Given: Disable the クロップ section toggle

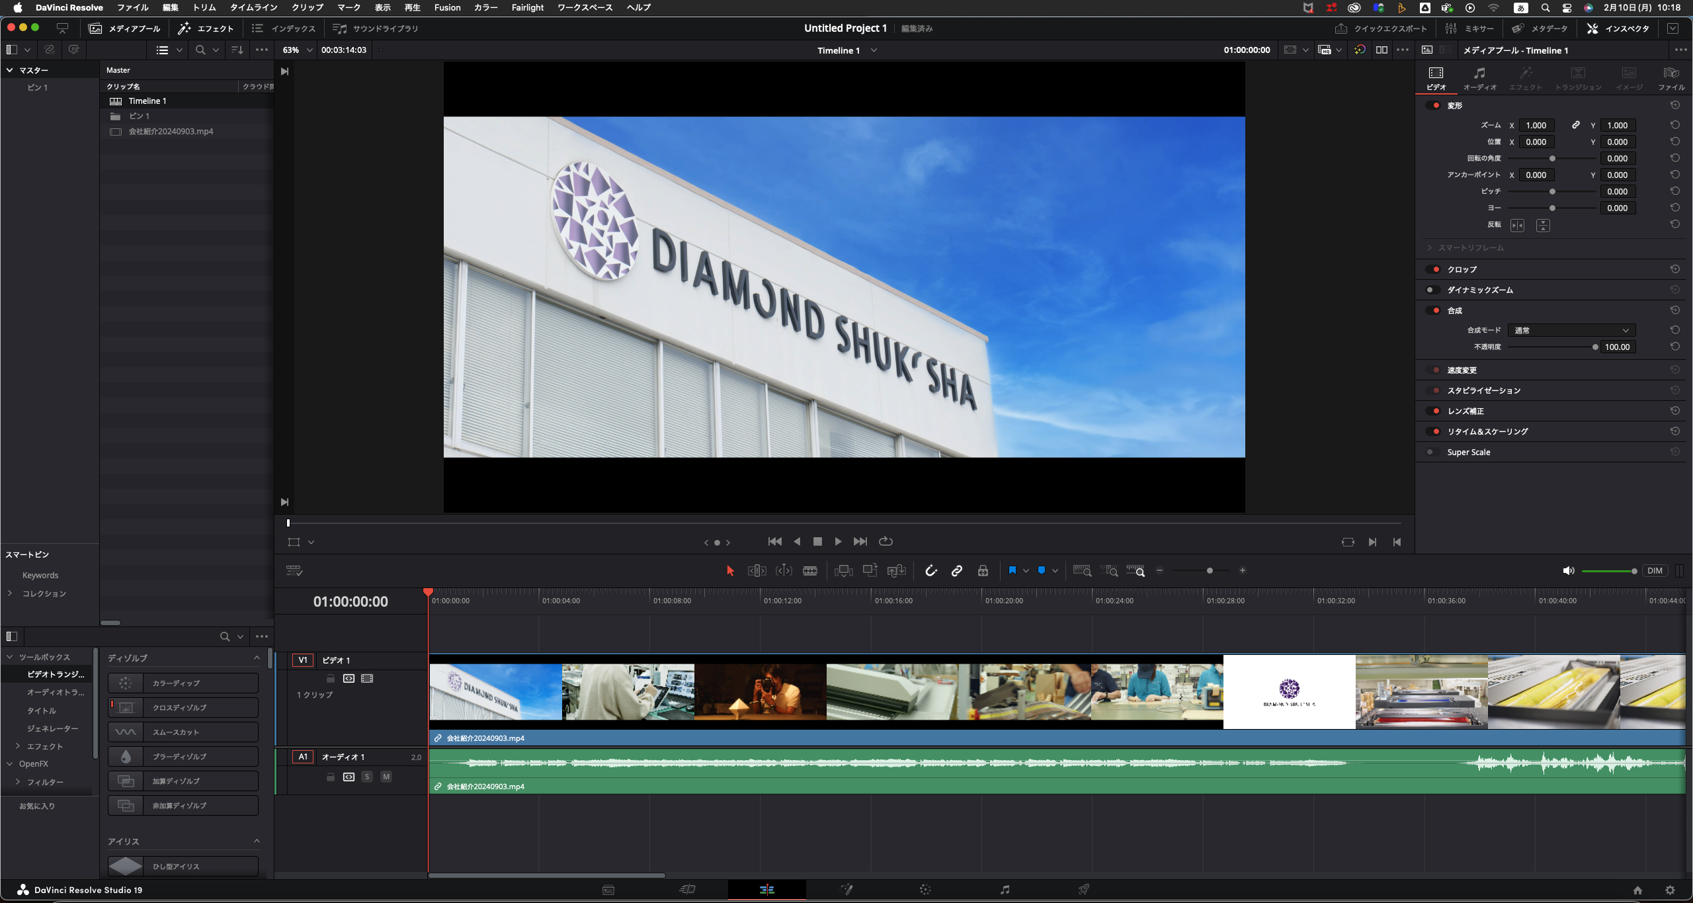Looking at the screenshot, I should pyautogui.click(x=1433, y=269).
